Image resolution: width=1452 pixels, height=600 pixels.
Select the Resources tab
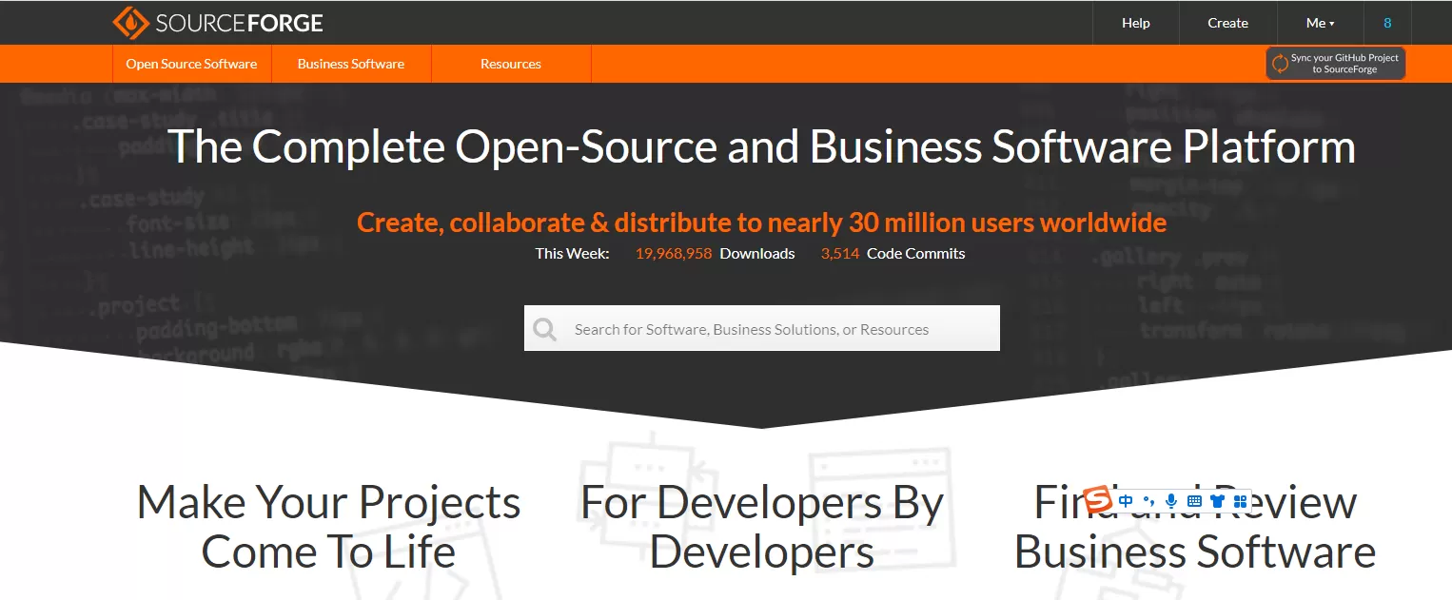pos(511,64)
